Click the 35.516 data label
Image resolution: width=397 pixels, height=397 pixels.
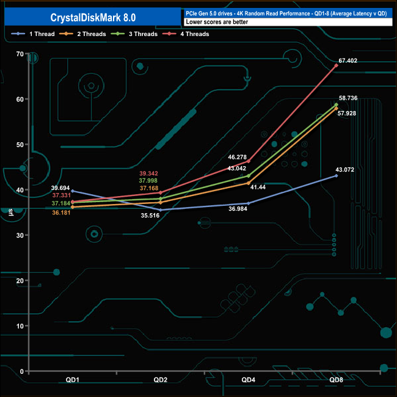coord(150,216)
